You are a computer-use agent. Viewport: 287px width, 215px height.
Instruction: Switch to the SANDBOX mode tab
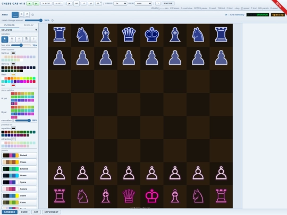click(10, 212)
